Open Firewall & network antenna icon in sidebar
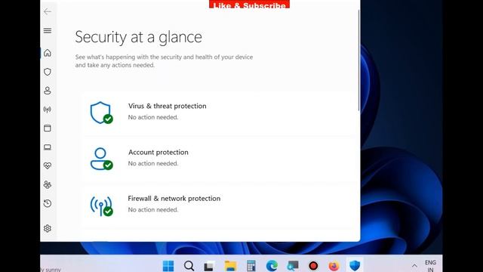The height and width of the screenshot is (272, 483). [x=48, y=110]
